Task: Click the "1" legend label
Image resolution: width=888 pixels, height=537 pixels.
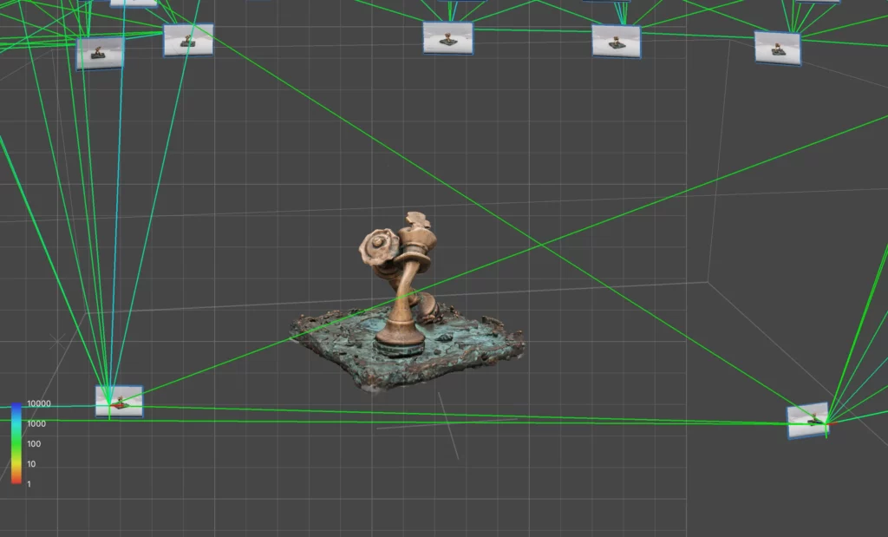Action: coord(29,484)
